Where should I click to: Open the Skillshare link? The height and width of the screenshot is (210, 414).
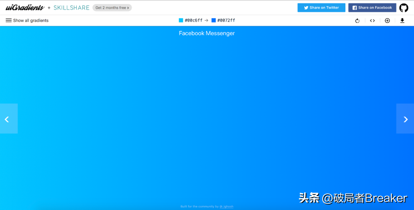coord(71,8)
